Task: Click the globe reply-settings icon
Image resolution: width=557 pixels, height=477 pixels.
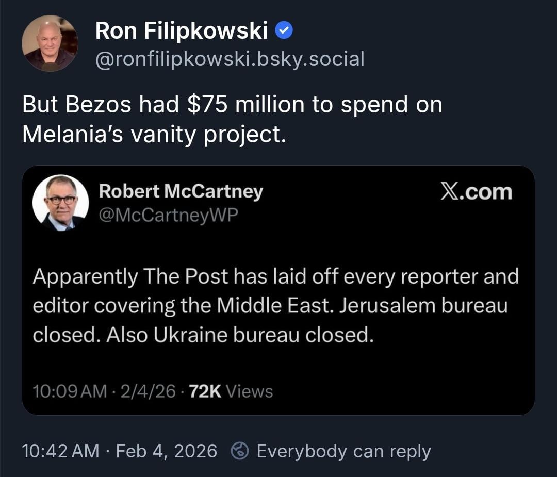Action: click(239, 451)
